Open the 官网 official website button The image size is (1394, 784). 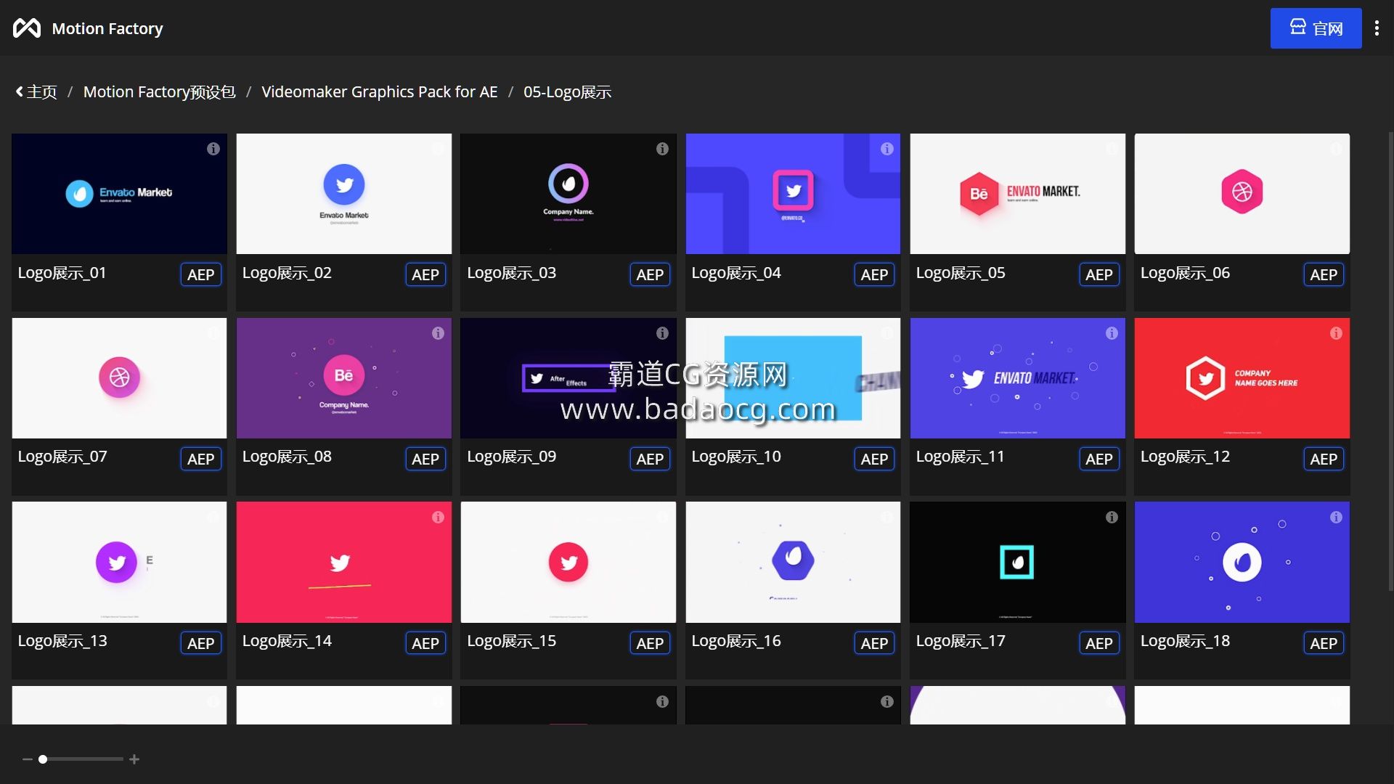click(1316, 28)
